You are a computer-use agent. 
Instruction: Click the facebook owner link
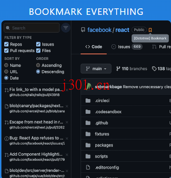coord(99,30)
